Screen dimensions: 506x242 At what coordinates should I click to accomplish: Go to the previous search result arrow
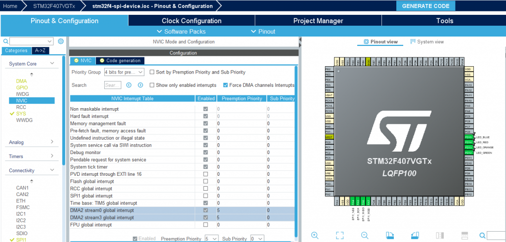128,85
